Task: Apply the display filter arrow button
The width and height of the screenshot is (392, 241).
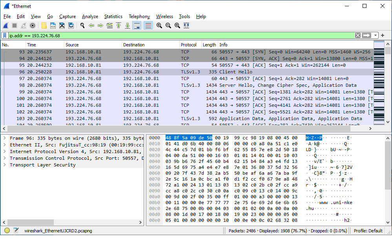Action: point(366,35)
